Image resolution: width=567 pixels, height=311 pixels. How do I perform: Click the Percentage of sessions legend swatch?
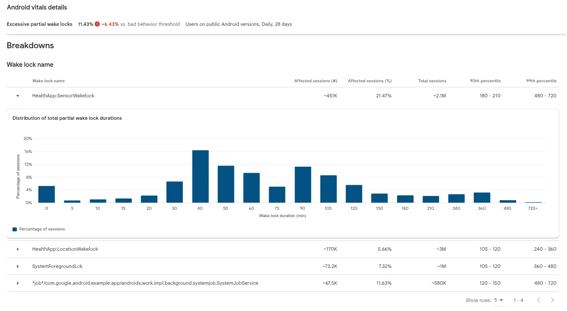(15, 230)
